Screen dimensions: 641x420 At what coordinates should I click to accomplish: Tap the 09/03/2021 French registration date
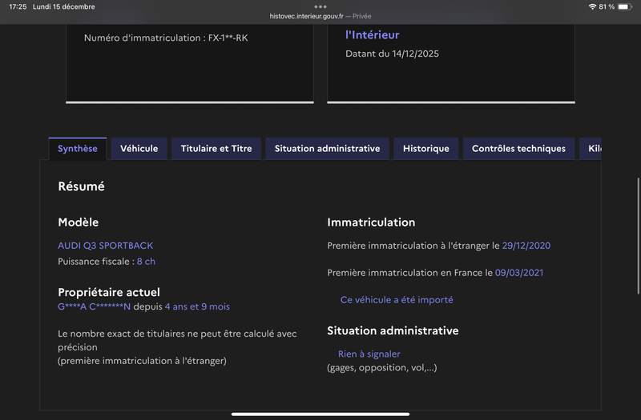tap(519, 273)
